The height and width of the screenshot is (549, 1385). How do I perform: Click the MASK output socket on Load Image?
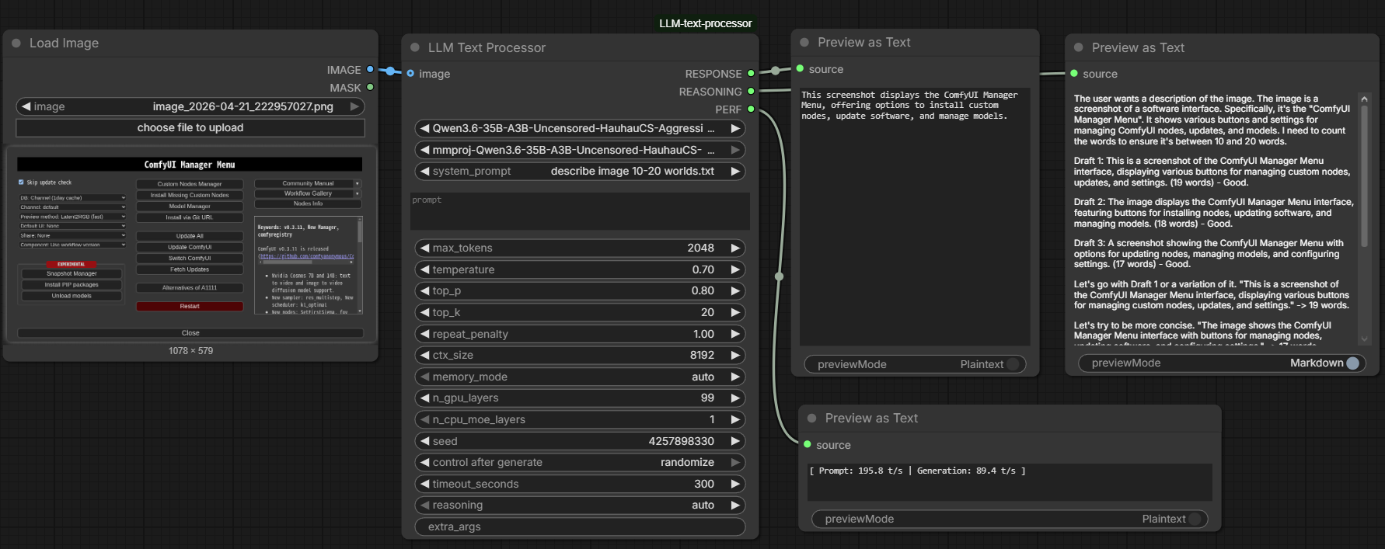370,88
